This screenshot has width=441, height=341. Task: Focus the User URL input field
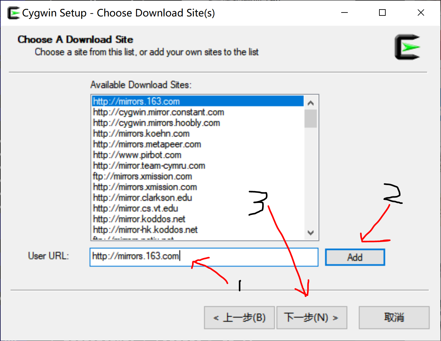(204, 257)
